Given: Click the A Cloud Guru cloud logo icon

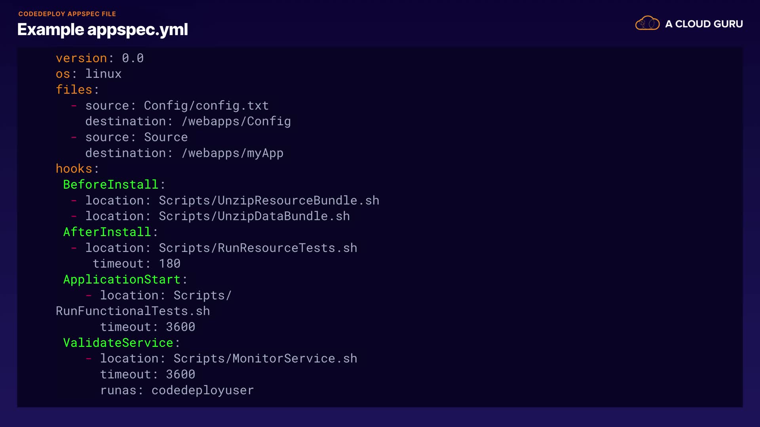Looking at the screenshot, I should coord(647,23).
